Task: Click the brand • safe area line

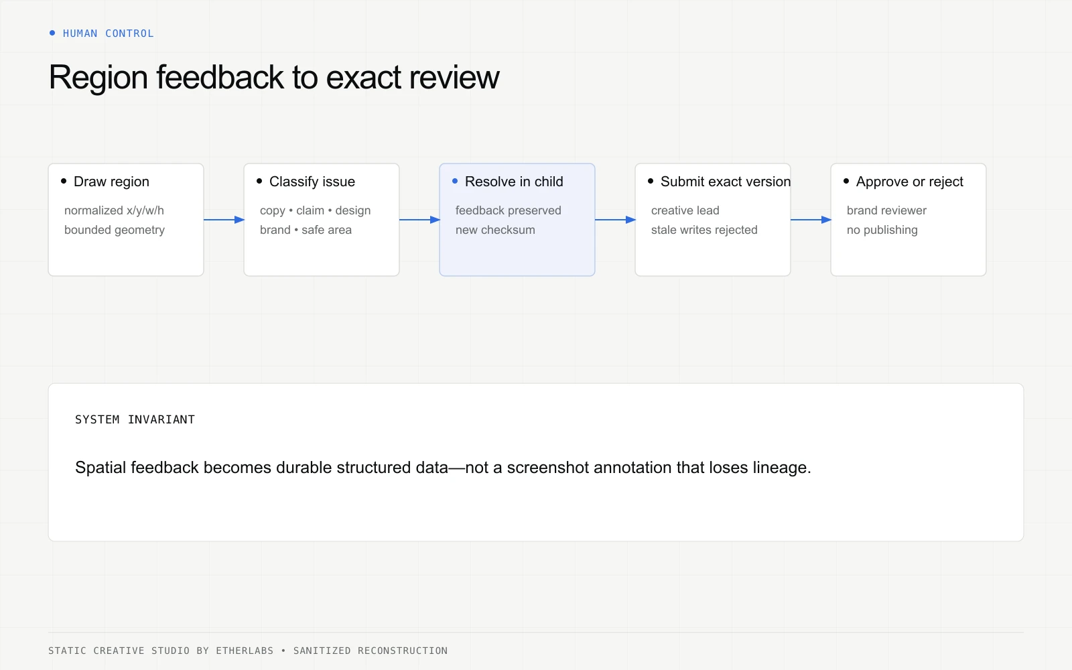Action: click(x=306, y=230)
